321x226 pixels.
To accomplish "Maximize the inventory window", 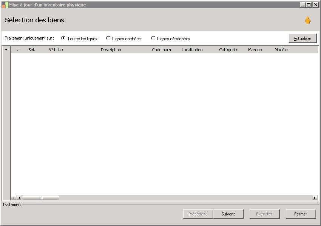I will (309, 5).
